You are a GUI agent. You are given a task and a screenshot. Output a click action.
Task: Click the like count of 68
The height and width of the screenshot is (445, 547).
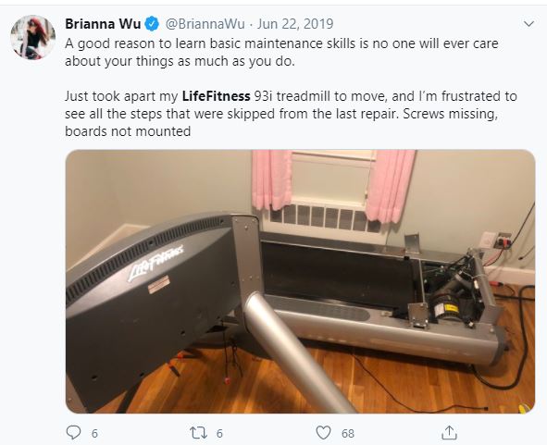pos(348,434)
